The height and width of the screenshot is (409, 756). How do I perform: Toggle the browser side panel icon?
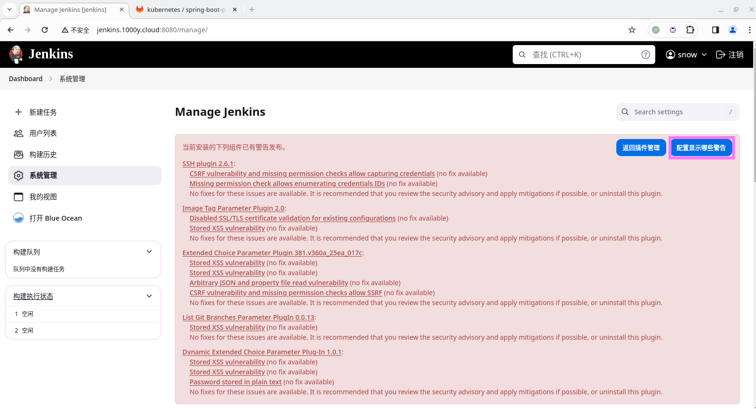716,30
